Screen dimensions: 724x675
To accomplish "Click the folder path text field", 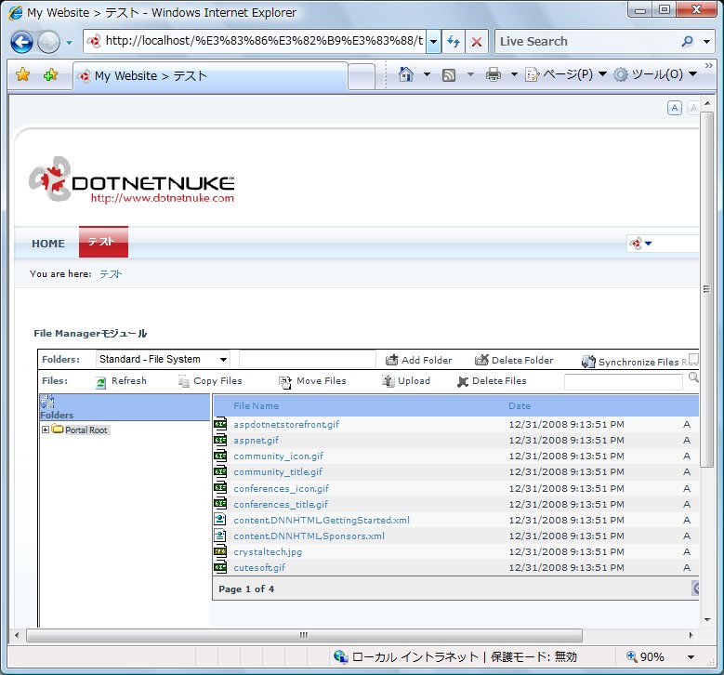I will click(x=308, y=359).
